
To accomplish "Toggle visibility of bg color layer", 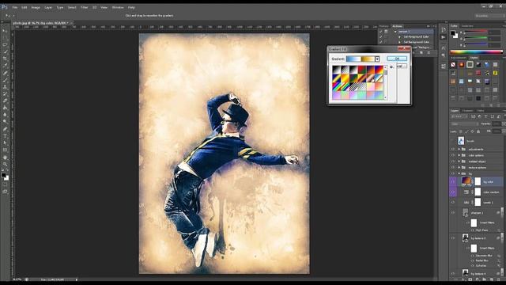I will [x=452, y=181].
